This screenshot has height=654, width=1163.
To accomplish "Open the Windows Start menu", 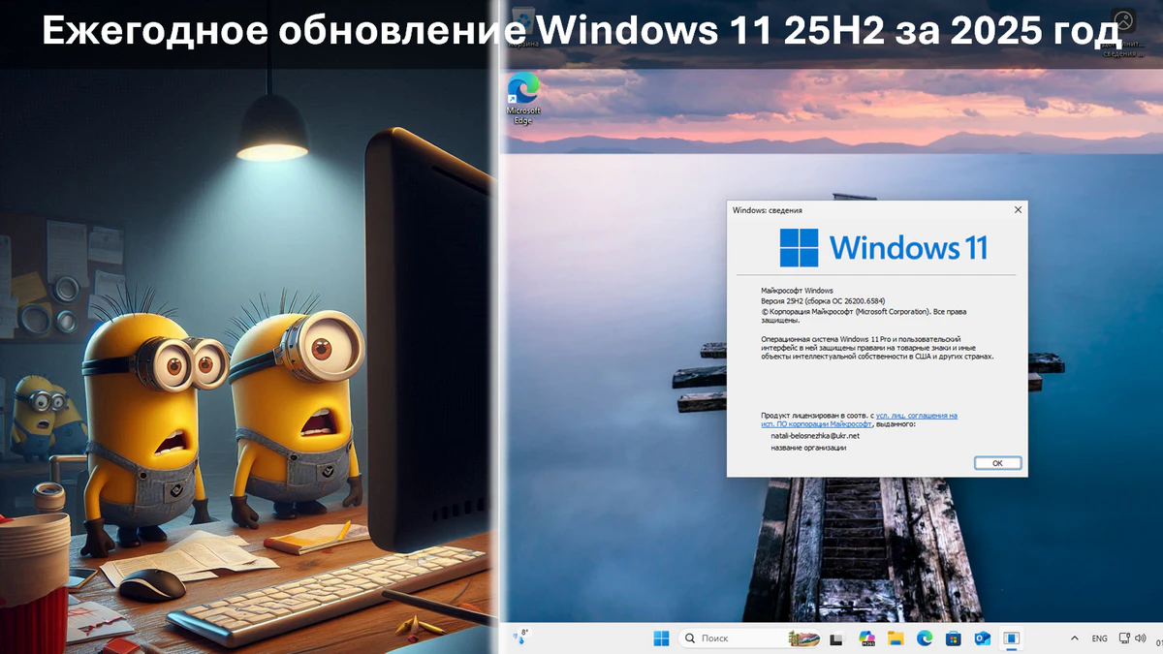I will 661,638.
